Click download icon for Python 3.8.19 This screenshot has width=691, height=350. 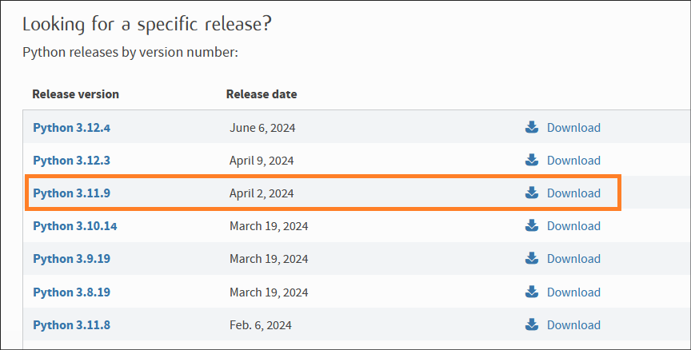(532, 292)
